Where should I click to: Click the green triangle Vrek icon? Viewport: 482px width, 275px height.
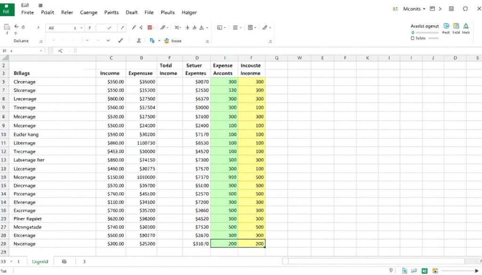pos(466,26)
